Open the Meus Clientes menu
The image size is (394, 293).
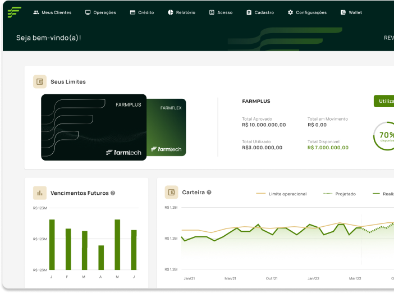click(52, 12)
